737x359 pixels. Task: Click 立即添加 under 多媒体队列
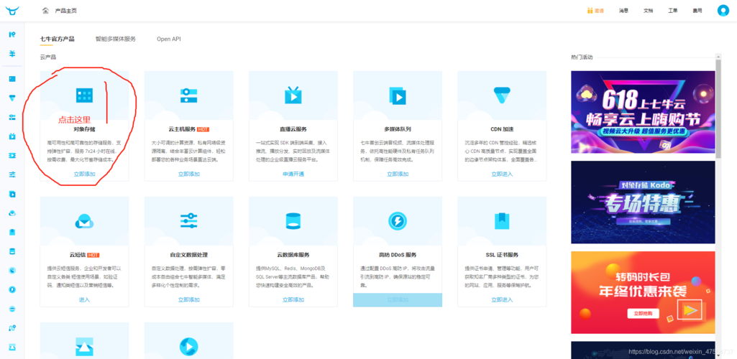(x=397, y=174)
